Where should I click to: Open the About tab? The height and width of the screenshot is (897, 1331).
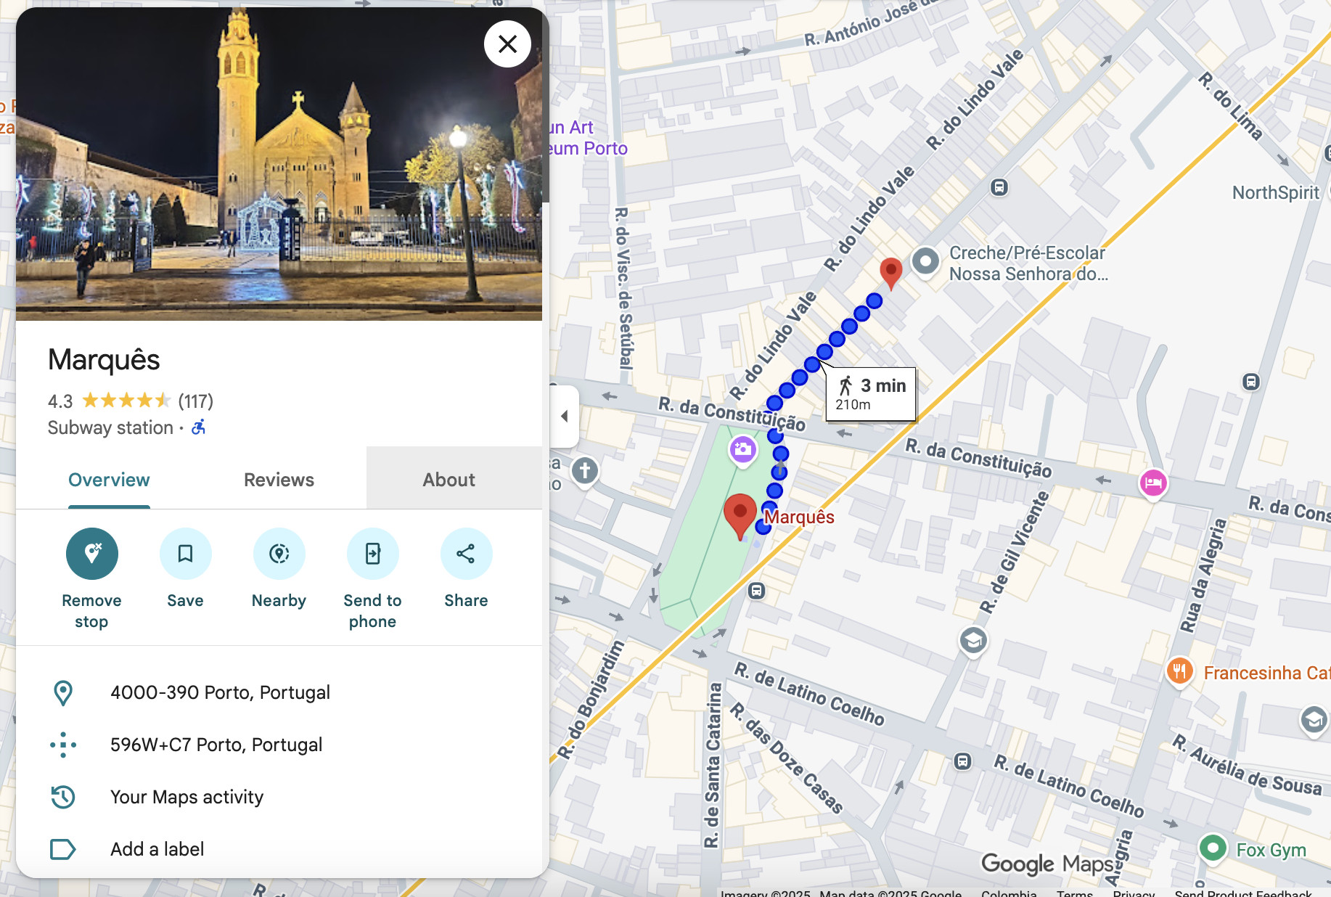[449, 480]
